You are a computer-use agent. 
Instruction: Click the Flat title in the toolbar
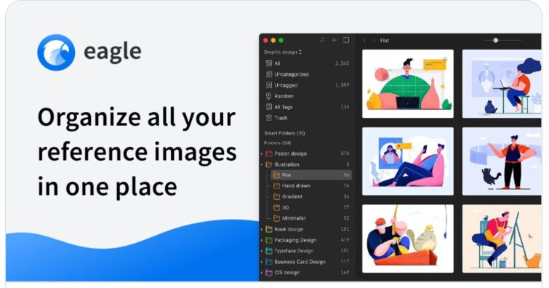[x=385, y=41]
